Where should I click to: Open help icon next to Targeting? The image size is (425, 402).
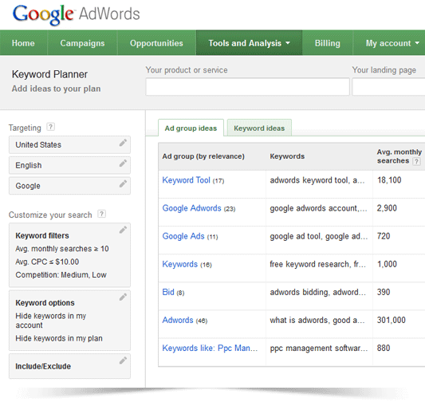tap(50, 127)
